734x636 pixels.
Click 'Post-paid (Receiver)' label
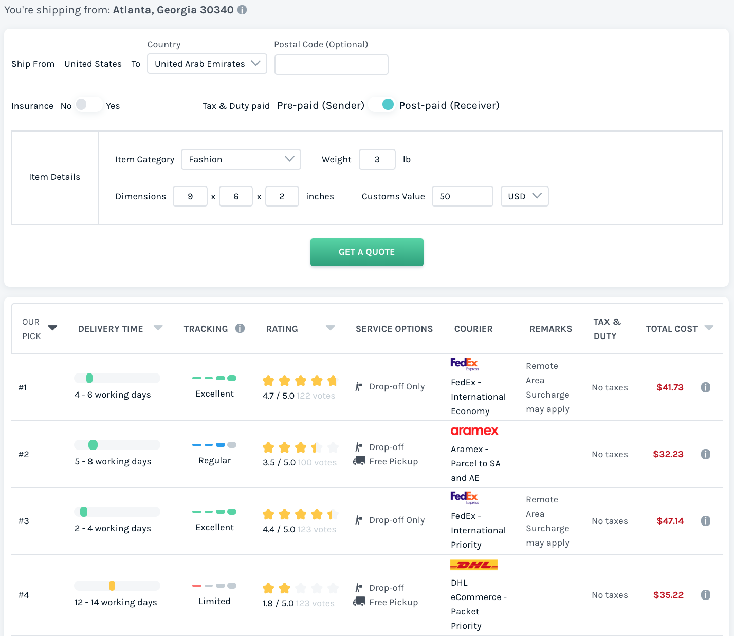449,105
